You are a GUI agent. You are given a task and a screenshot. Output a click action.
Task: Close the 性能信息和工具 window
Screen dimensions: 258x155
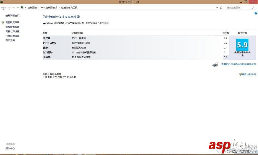(253, 2)
